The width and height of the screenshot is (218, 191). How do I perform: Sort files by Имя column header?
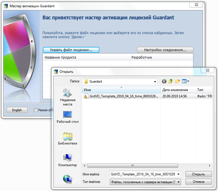[121, 90]
